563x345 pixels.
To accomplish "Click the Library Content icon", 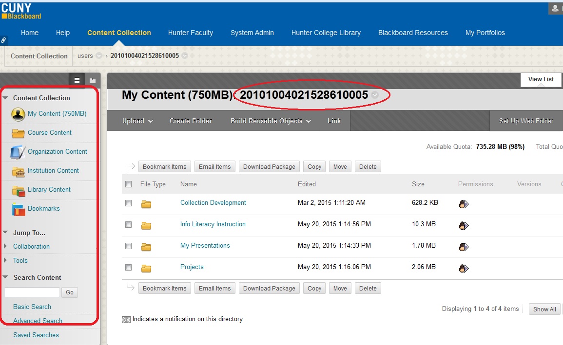I will [x=18, y=191].
